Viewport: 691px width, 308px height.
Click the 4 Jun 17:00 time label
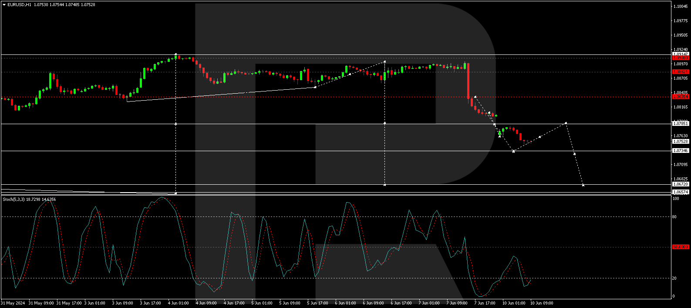tap(234, 303)
